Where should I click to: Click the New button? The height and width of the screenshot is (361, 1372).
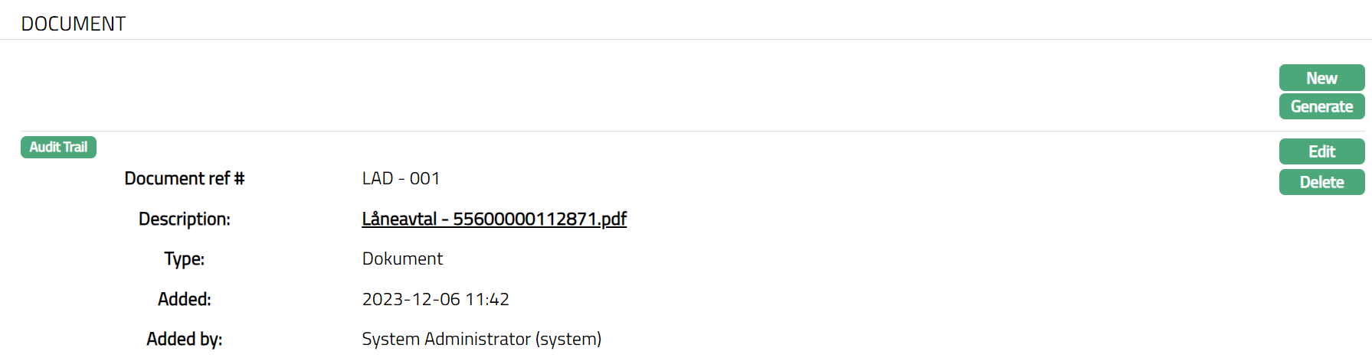(1321, 78)
